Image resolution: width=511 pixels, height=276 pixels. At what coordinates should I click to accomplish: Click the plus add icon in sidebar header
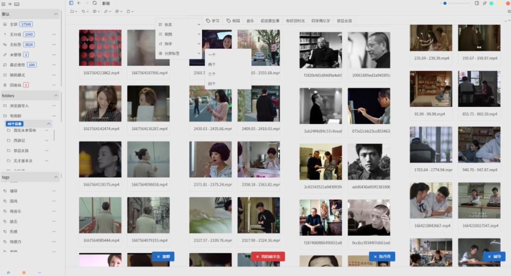[x=10, y=4]
